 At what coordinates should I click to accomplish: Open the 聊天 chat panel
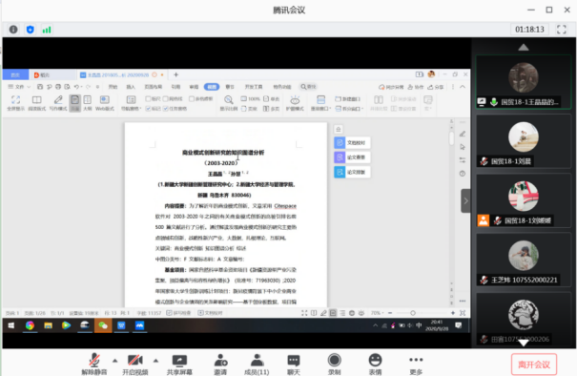(294, 365)
